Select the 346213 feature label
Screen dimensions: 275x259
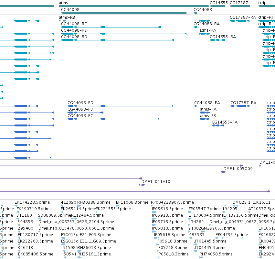pyautogui.click(x=25, y=248)
